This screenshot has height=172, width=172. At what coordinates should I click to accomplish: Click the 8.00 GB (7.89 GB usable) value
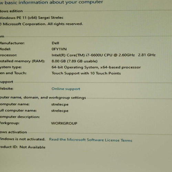[x=75, y=61]
